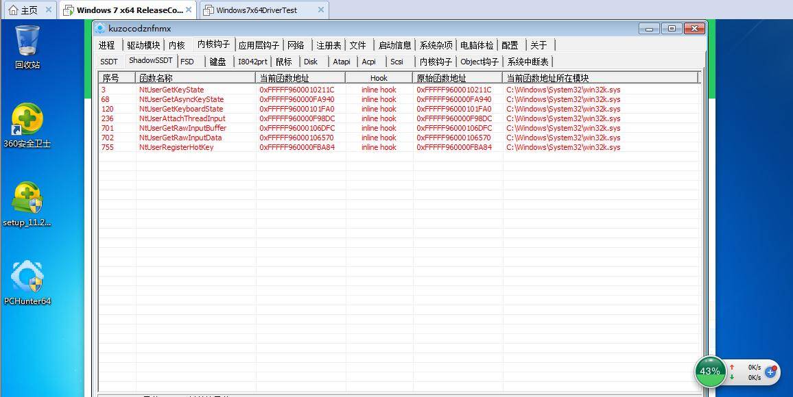Select the NtUserRegisterHotKey row
Screen dimensions: 793x397
click(399, 147)
